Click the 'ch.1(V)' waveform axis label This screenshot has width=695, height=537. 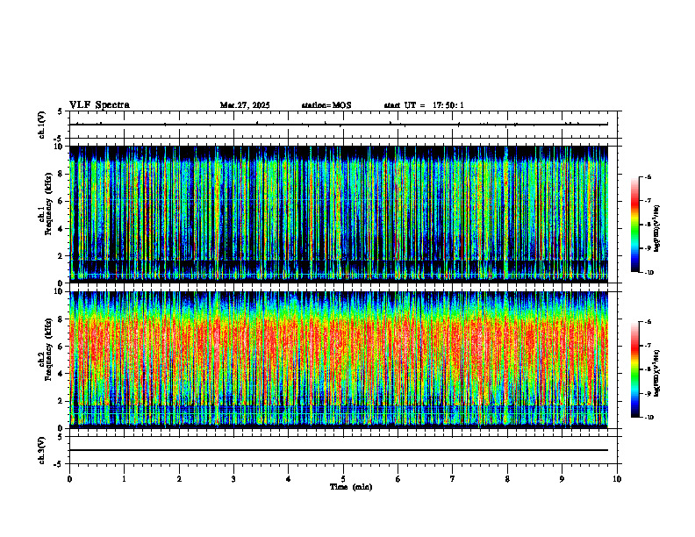click(x=41, y=125)
